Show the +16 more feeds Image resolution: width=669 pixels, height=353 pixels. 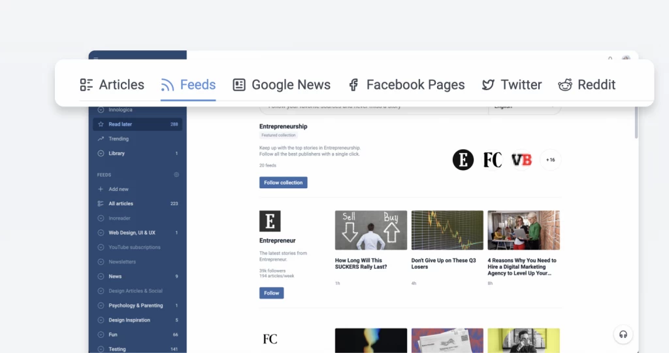pos(550,160)
